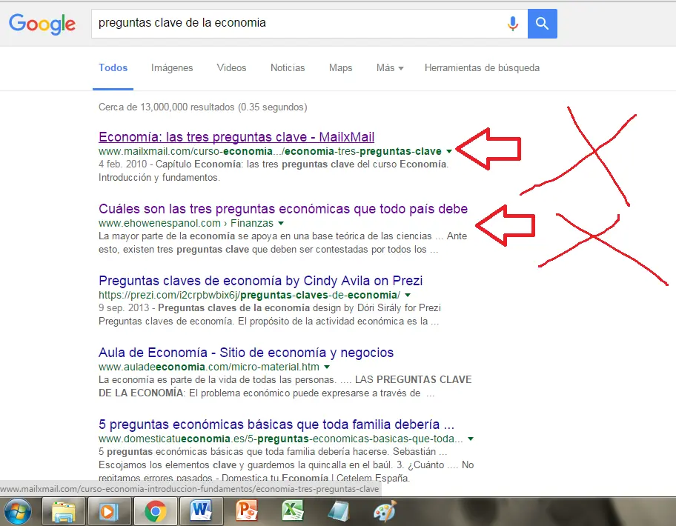Open Excel taskbar icon
Image resolution: width=676 pixels, height=526 pixels.
(294, 511)
